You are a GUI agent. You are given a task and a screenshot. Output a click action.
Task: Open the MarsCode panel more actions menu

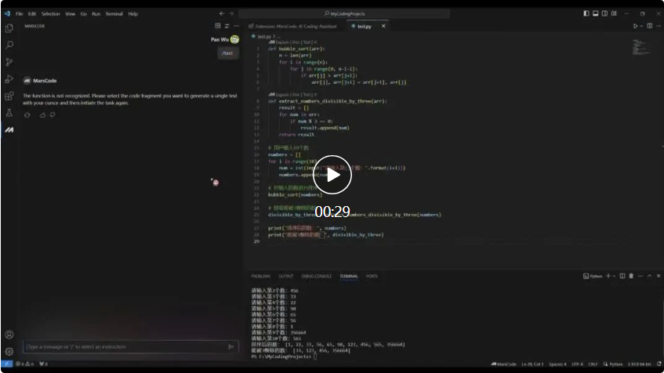pos(235,26)
